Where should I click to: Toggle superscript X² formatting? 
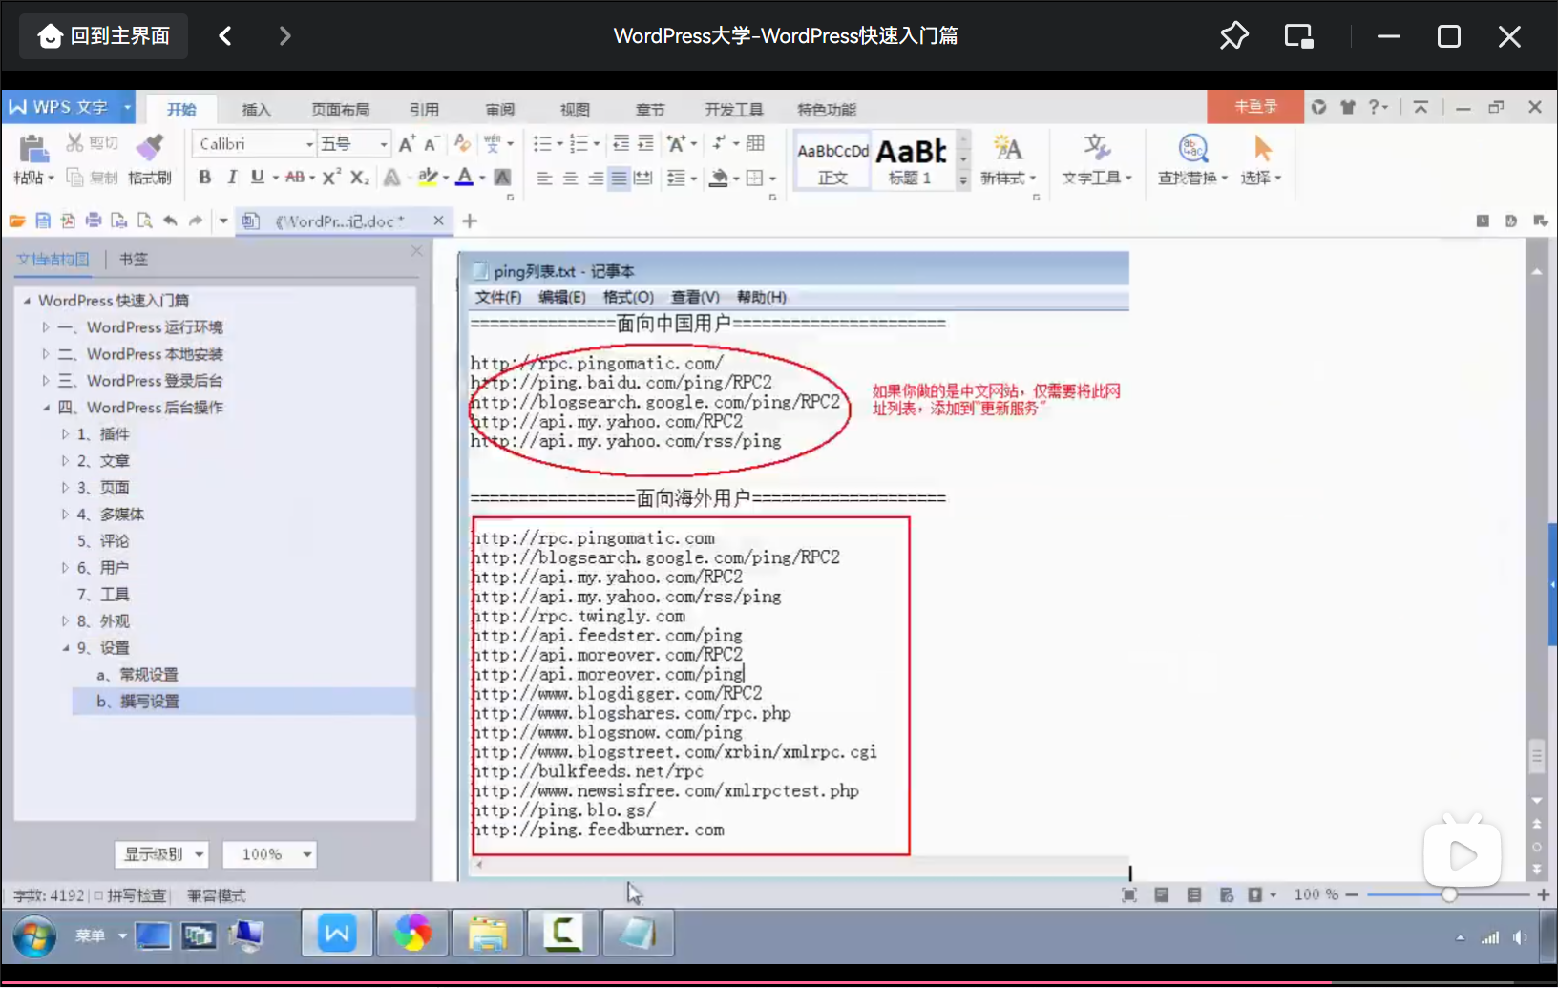[331, 177]
